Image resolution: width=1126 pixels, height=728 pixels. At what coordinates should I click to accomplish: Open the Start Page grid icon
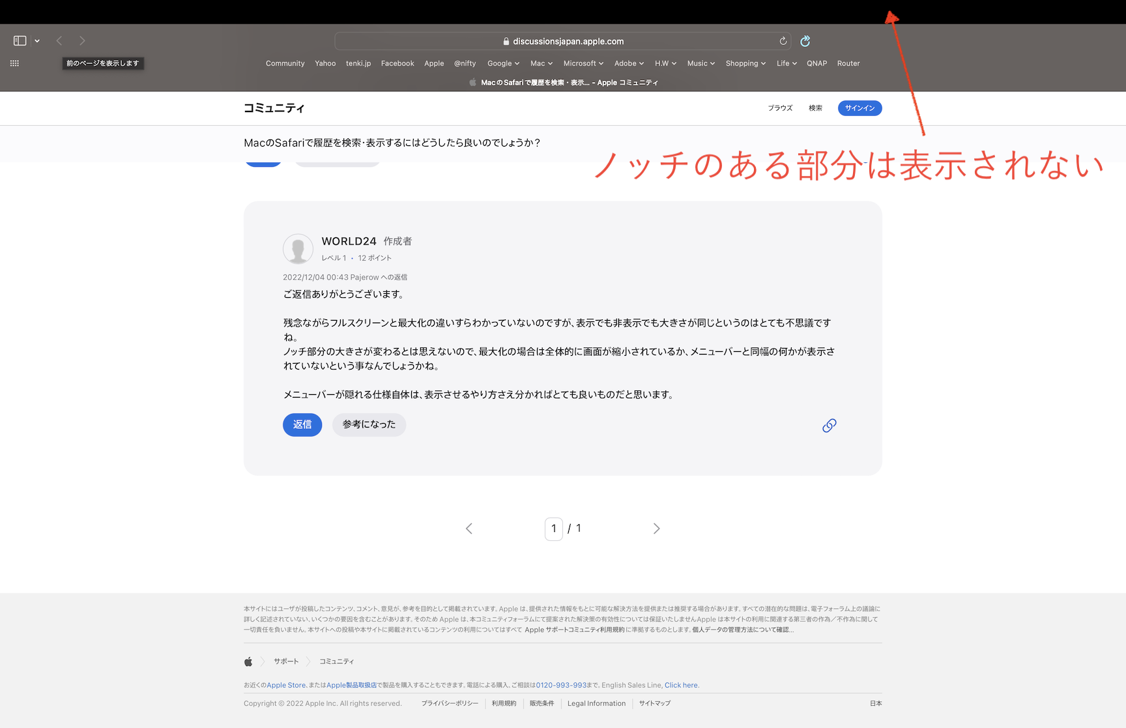pos(14,63)
